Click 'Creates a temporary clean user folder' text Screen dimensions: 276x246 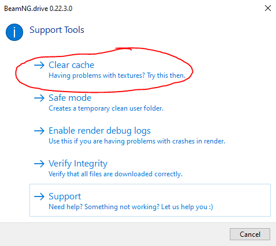coord(106,108)
